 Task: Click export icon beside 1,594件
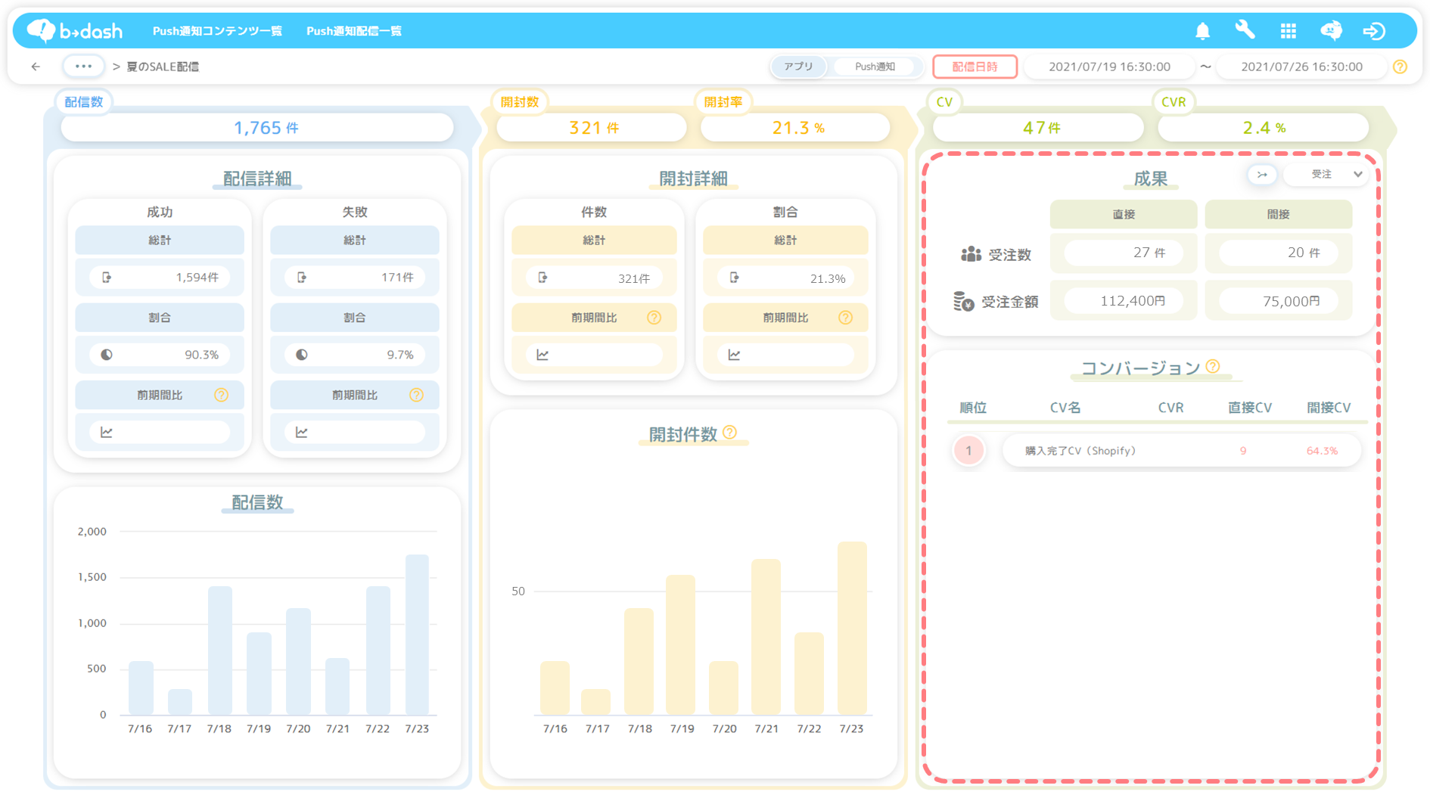(107, 278)
